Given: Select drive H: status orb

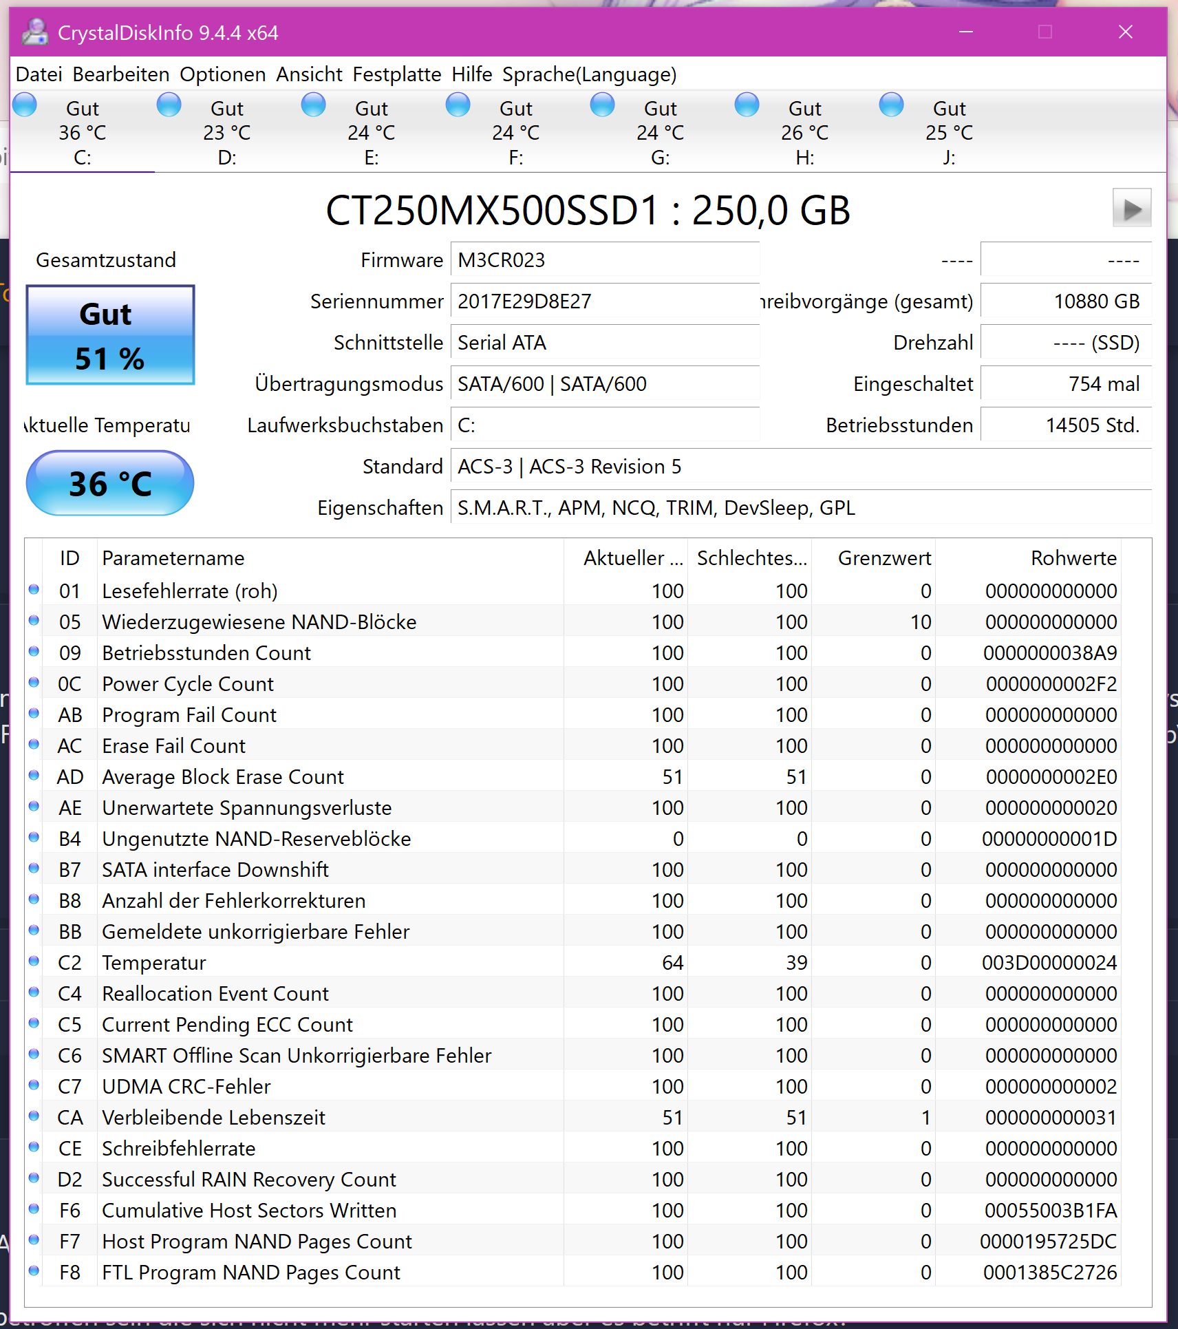Looking at the screenshot, I should point(747,105).
